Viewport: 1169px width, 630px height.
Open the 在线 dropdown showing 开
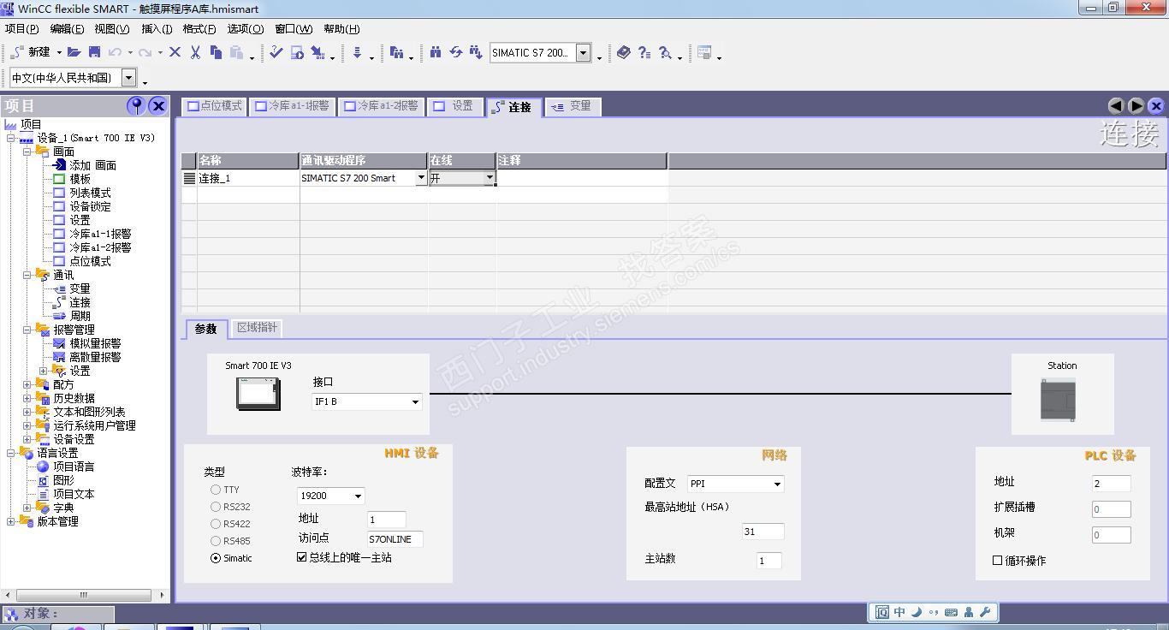[490, 178]
